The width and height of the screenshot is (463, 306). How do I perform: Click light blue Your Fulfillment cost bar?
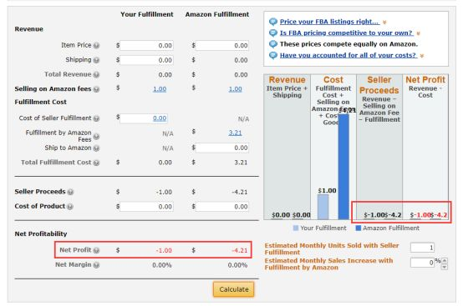pyautogui.click(x=323, y=207)
